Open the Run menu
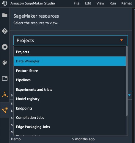The width and height of the screenshot is (135, 143). click(x=113, y=3)
